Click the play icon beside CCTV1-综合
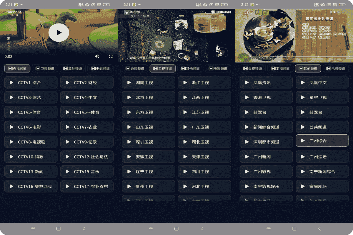This screenshot has height=235, width=353. (11, 83)
